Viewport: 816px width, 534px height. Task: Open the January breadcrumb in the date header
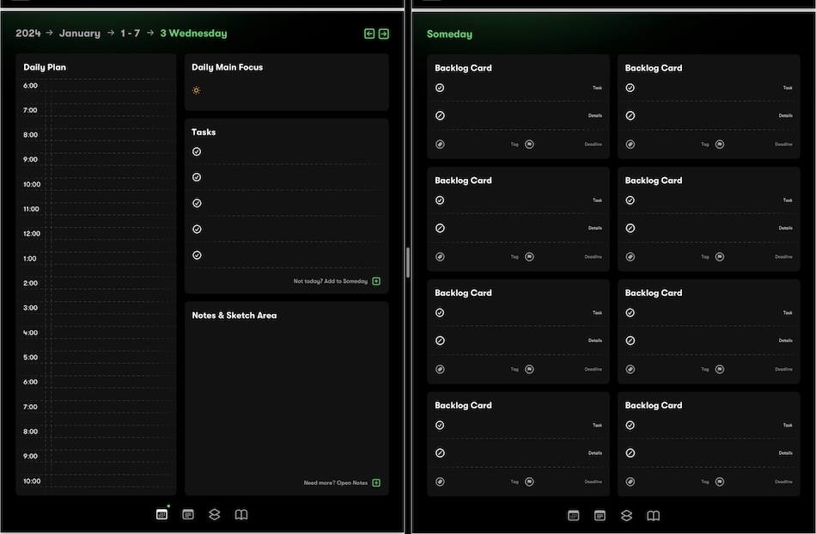coord(80,34)
